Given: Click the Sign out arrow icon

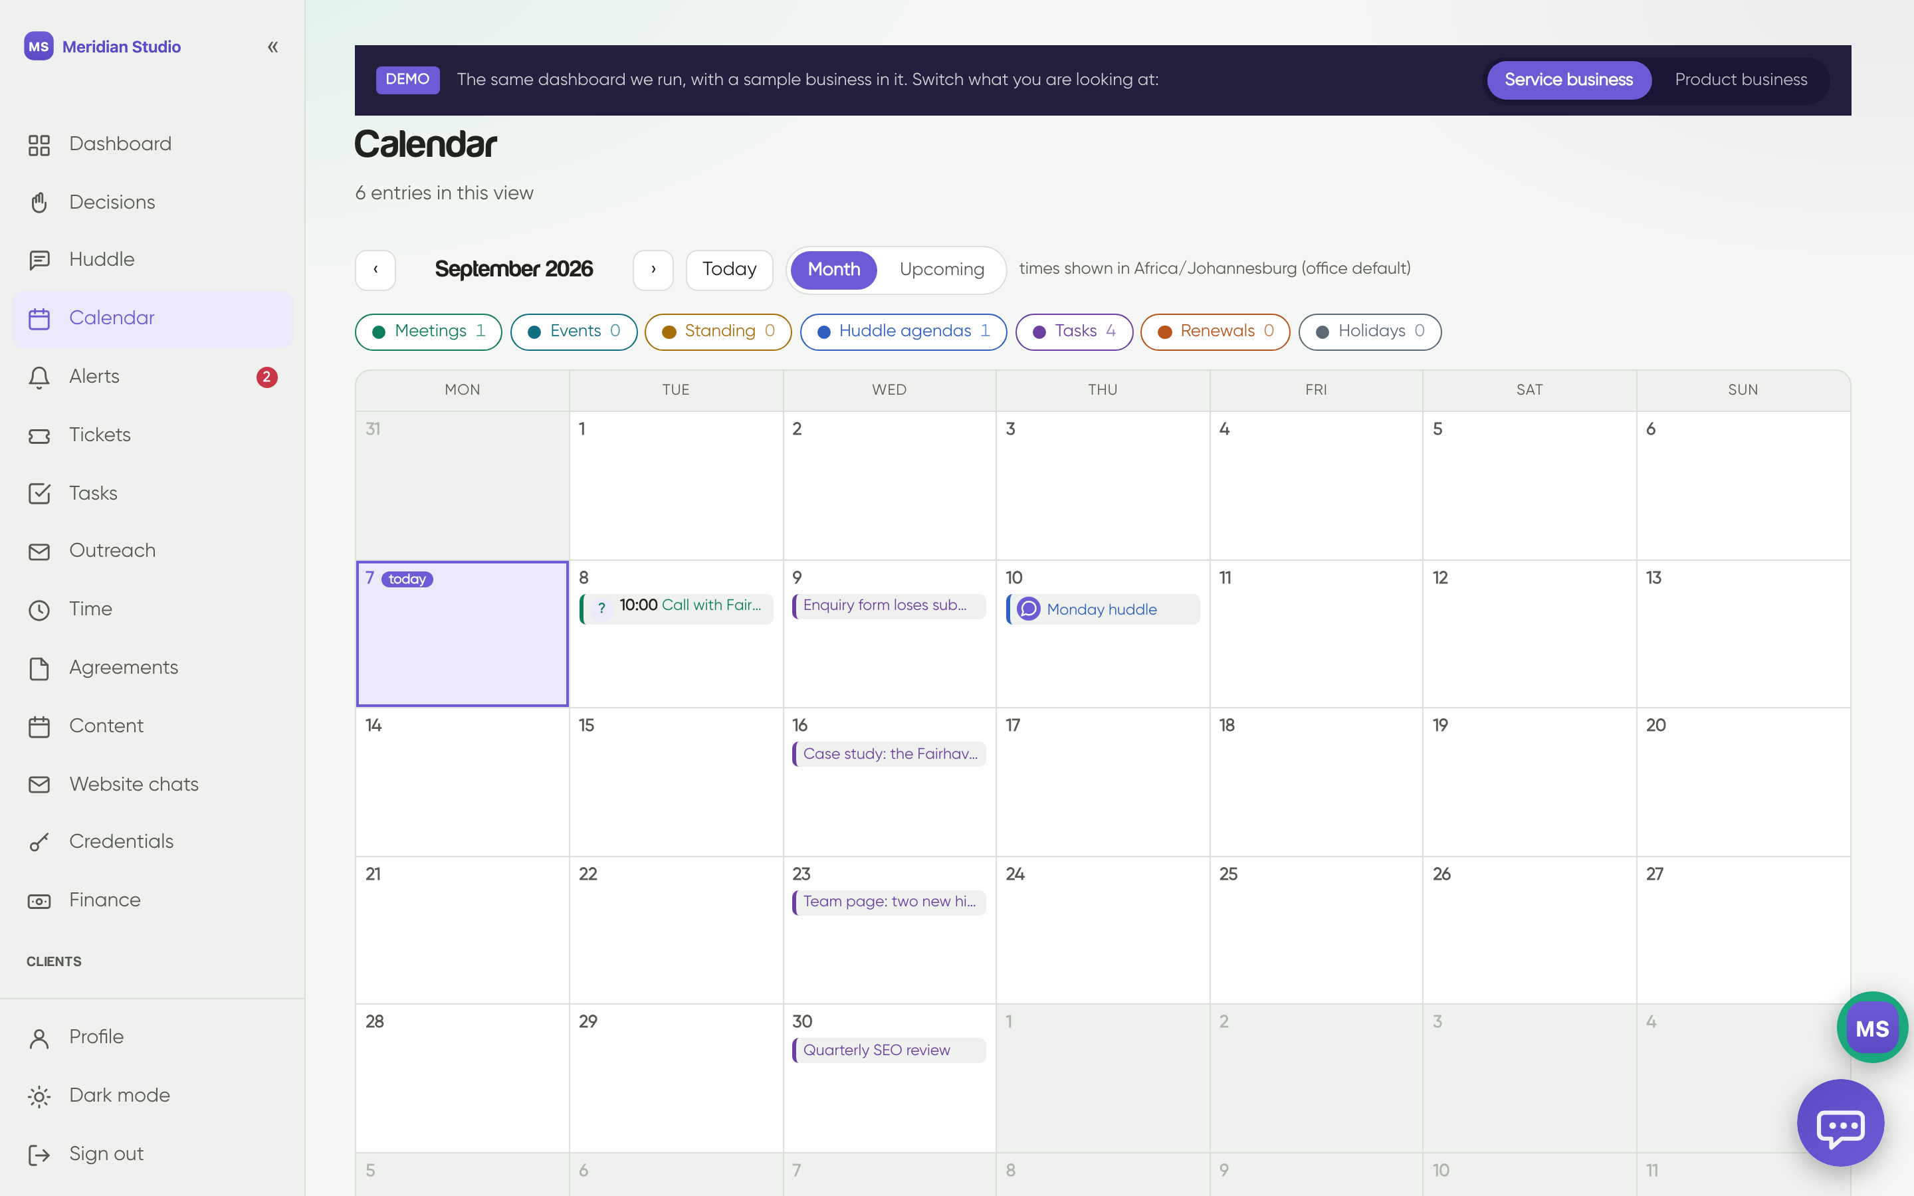Looking at the screenshot, I should click(x=39, y=1155).
